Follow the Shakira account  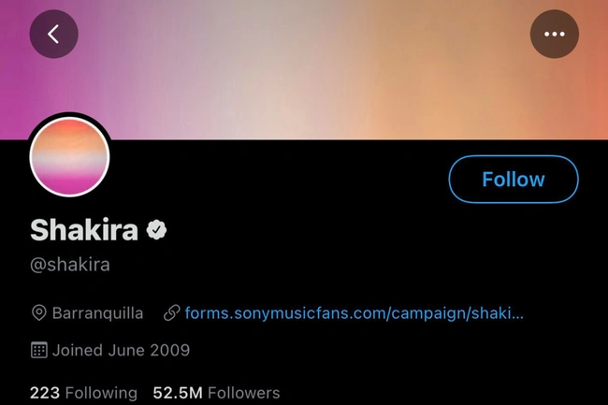coord(514,180)
